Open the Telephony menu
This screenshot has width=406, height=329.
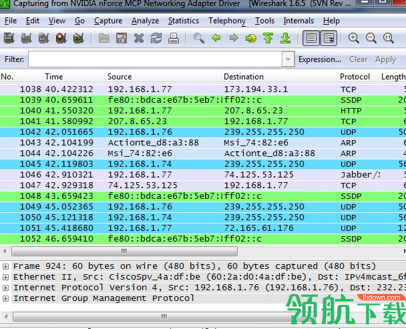point(227,21)
